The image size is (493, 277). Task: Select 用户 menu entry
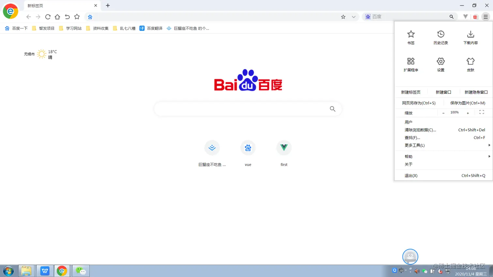click(x=443, y=122)
